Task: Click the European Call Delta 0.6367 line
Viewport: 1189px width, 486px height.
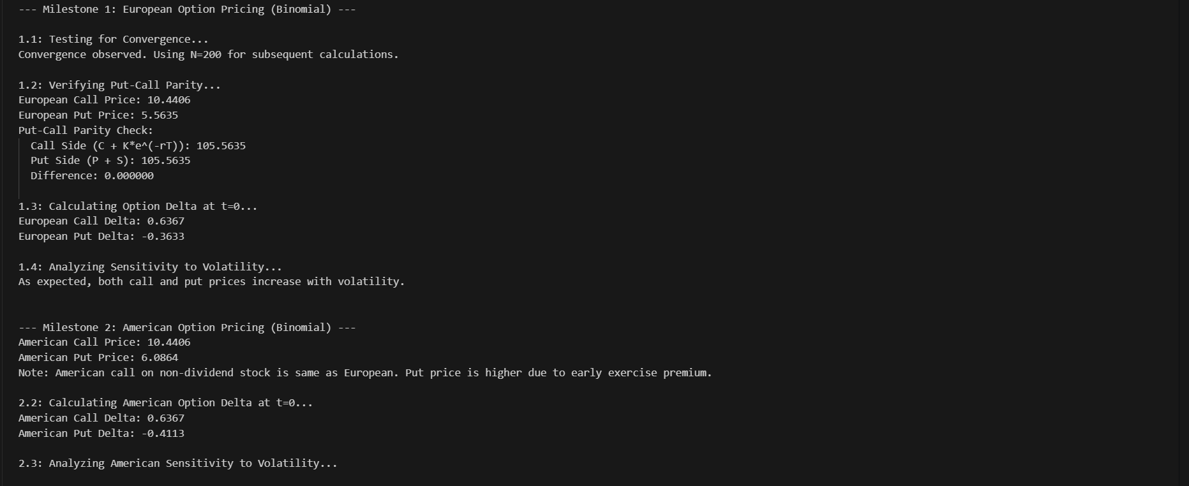Action: (101, 221)
